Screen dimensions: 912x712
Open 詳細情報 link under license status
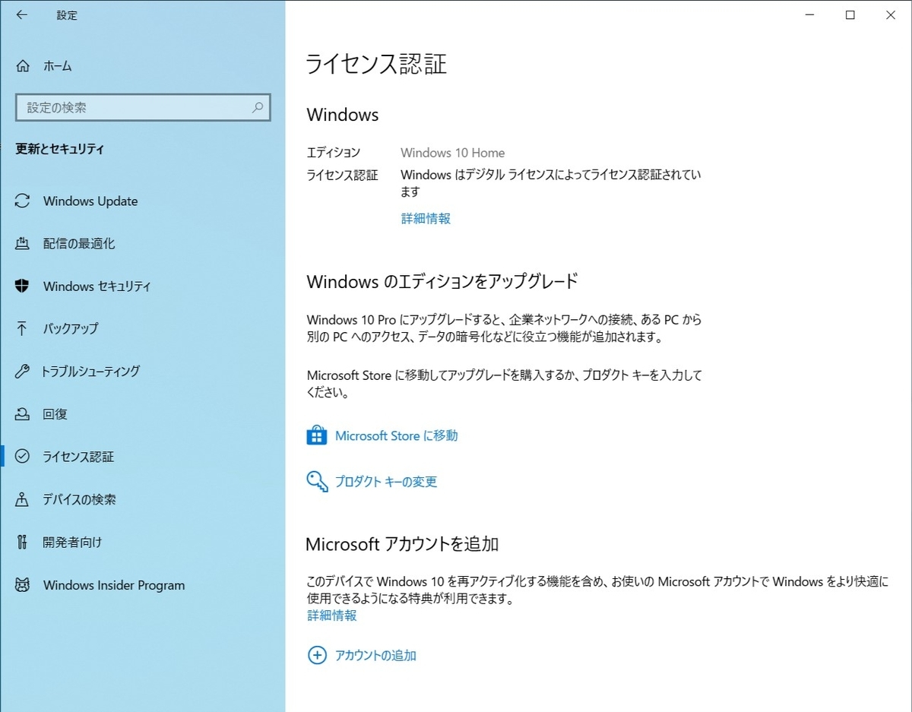[x=425, y=218]
